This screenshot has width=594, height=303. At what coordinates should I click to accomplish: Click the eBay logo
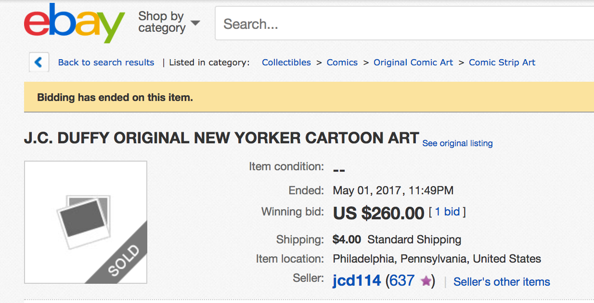[74, 23]
